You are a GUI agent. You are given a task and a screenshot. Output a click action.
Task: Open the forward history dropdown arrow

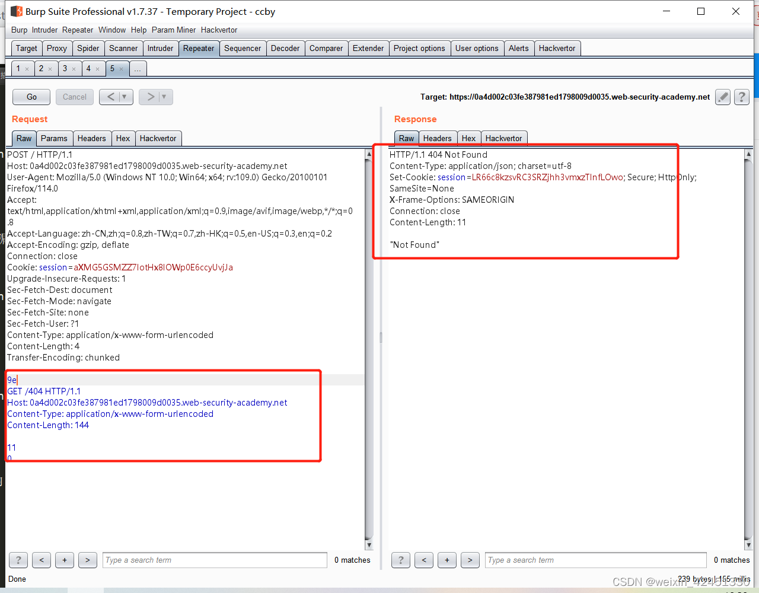click(165, 97)
